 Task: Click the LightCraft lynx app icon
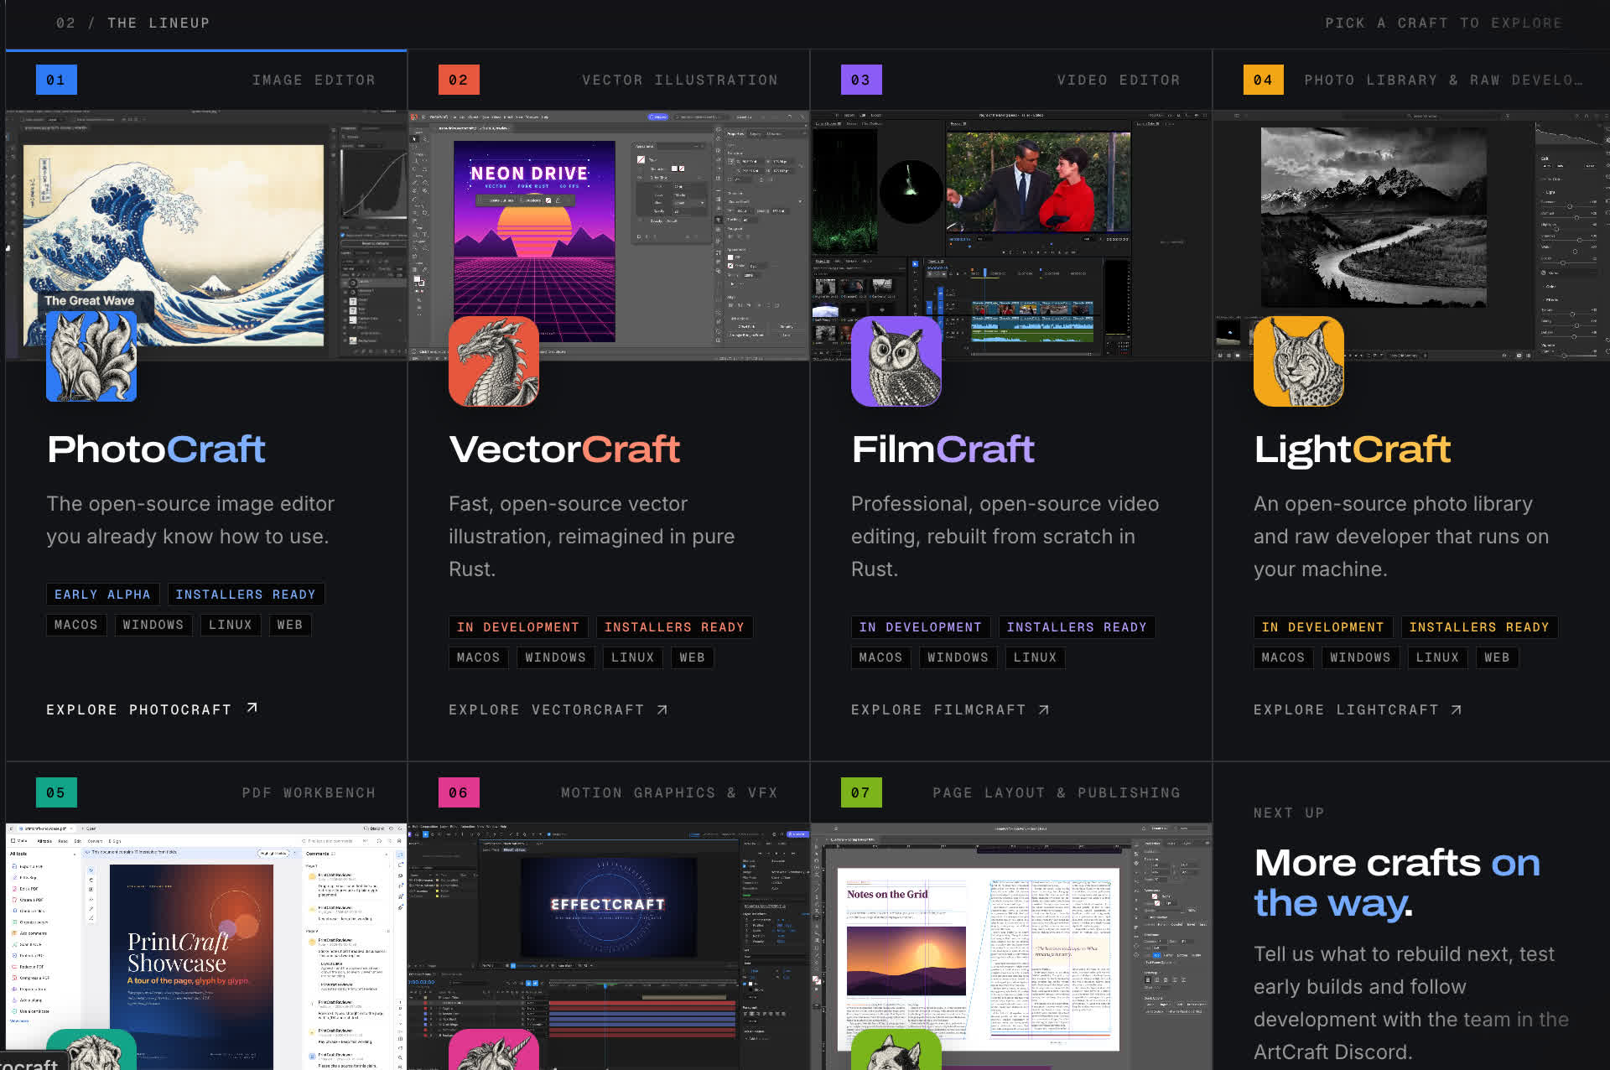pyautogui.click(x=1299, y=361)
